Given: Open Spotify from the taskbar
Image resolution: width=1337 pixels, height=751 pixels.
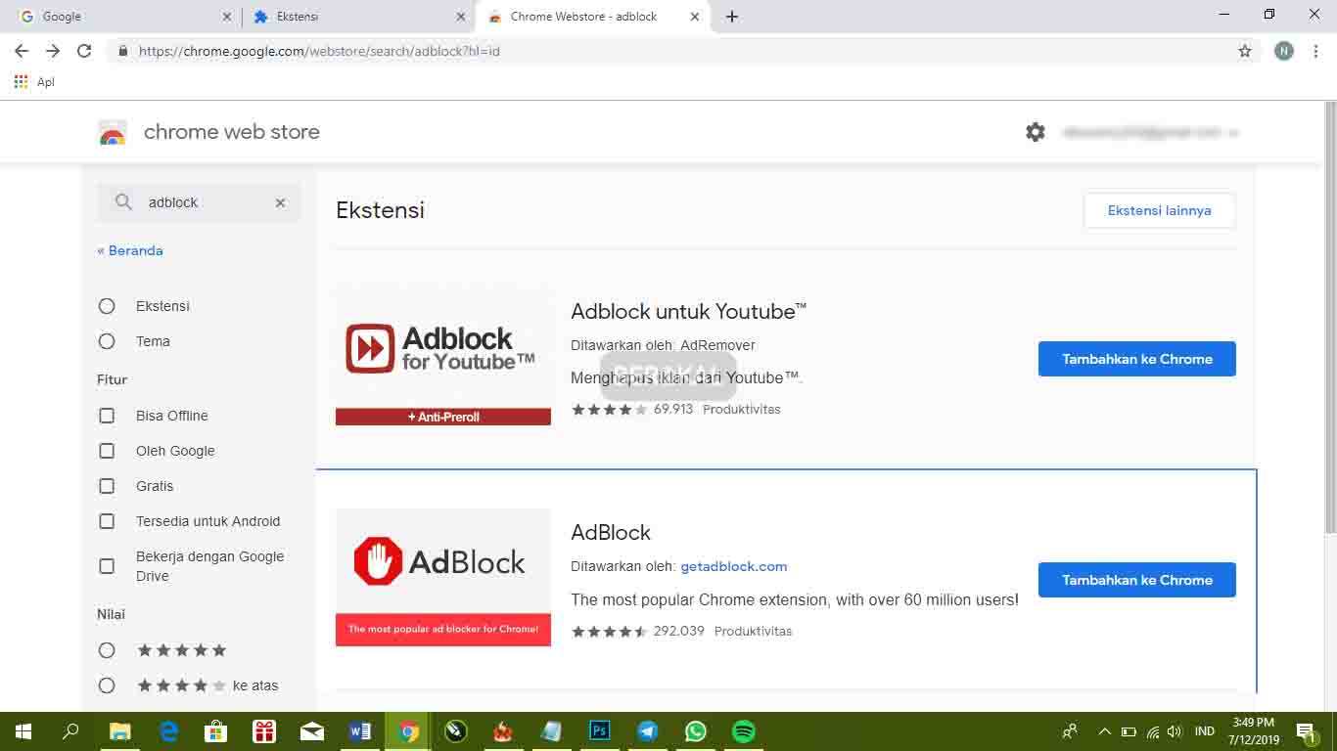Looking at the screenshot, I should pos(744,731).
